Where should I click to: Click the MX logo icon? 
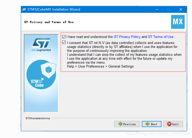pos(178,22)
